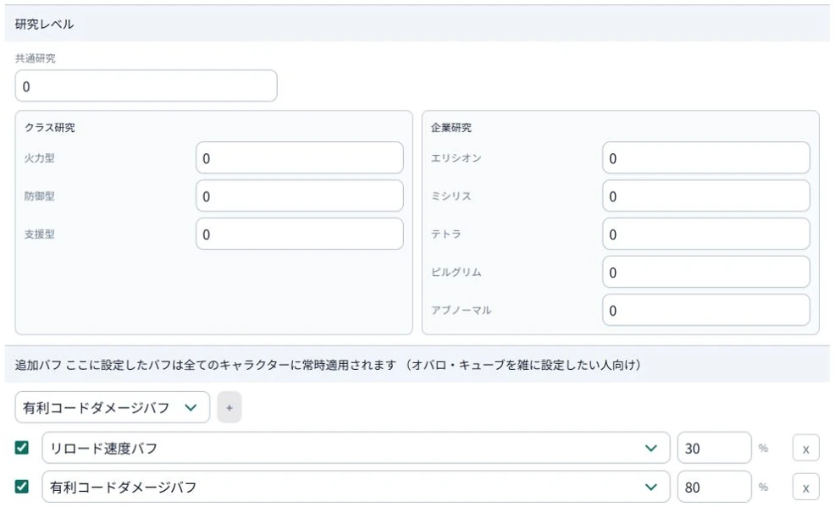
Task: Click the 火力型 class research field
Action: click(x=299, y=157)
